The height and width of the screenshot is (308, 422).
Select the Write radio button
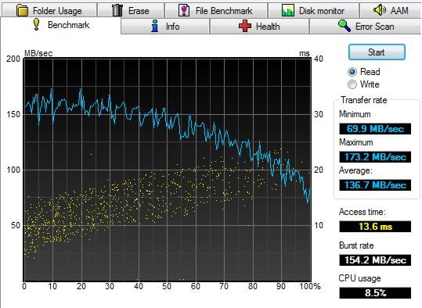[x=352, y=84]
